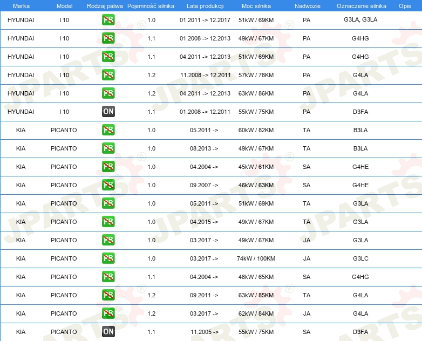This screenshot has height=341, width=422.
Task: Click petrol icon in Kia Picanto 62kW/84KM row
Action: click(108, 313)
